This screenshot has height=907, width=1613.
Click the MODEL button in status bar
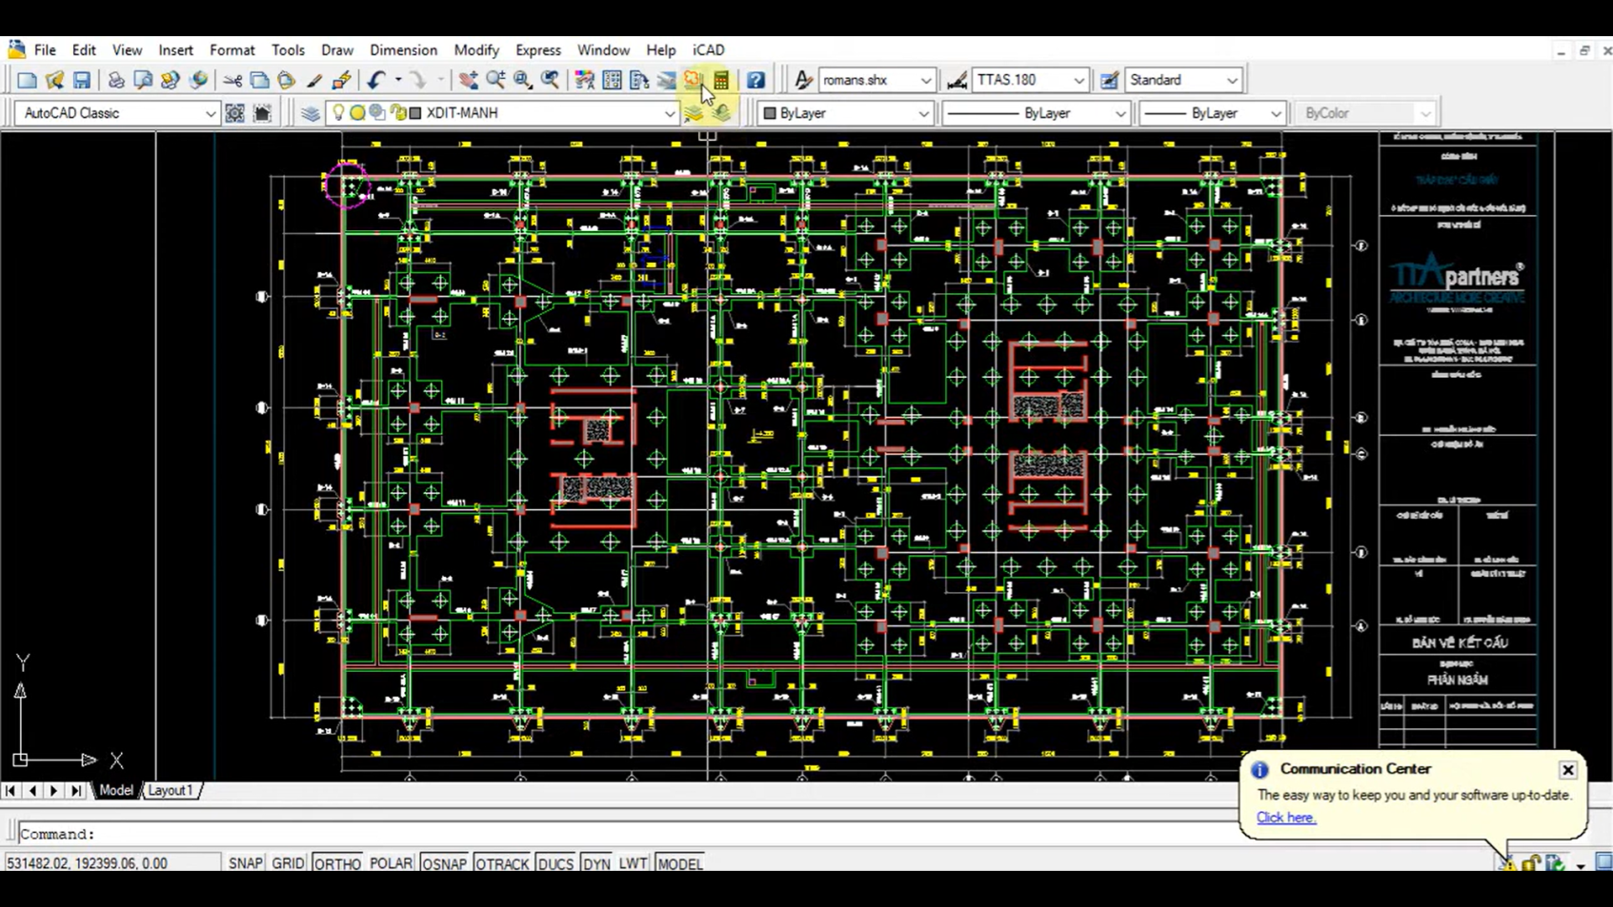[680, 863]
